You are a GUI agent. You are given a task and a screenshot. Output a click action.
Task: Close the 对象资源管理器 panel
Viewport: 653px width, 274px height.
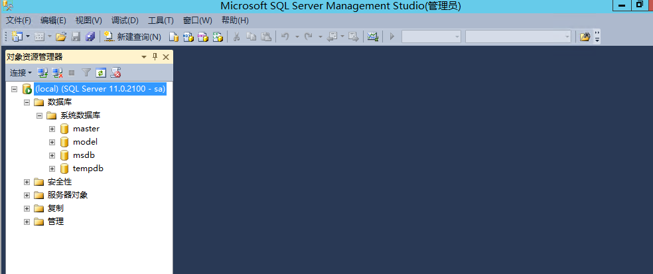tap(165, 57)
